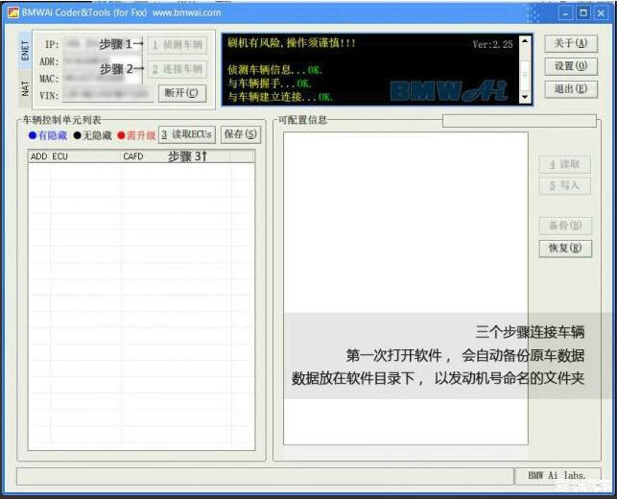617x499 pixels.
Task: Click the BMWAi app icon in title bar
Action: [13, 12]
